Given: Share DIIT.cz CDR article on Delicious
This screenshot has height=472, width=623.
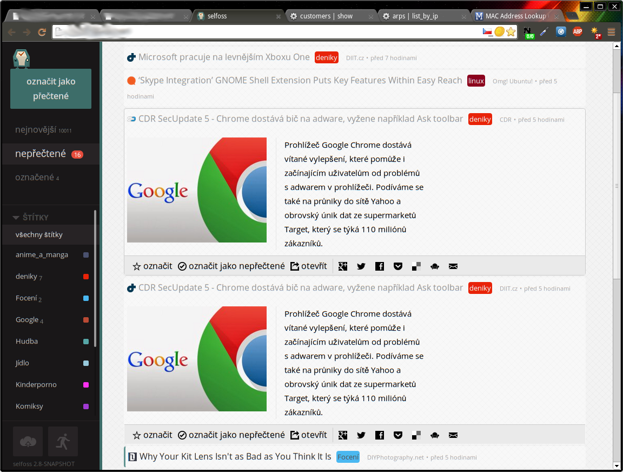Looking at the screenshot, I should pyautogui.click(x=416, y=435).
